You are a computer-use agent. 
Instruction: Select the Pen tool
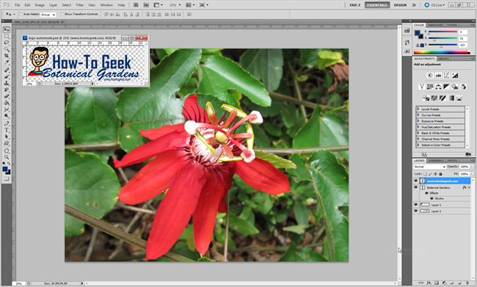click(7, 123)
